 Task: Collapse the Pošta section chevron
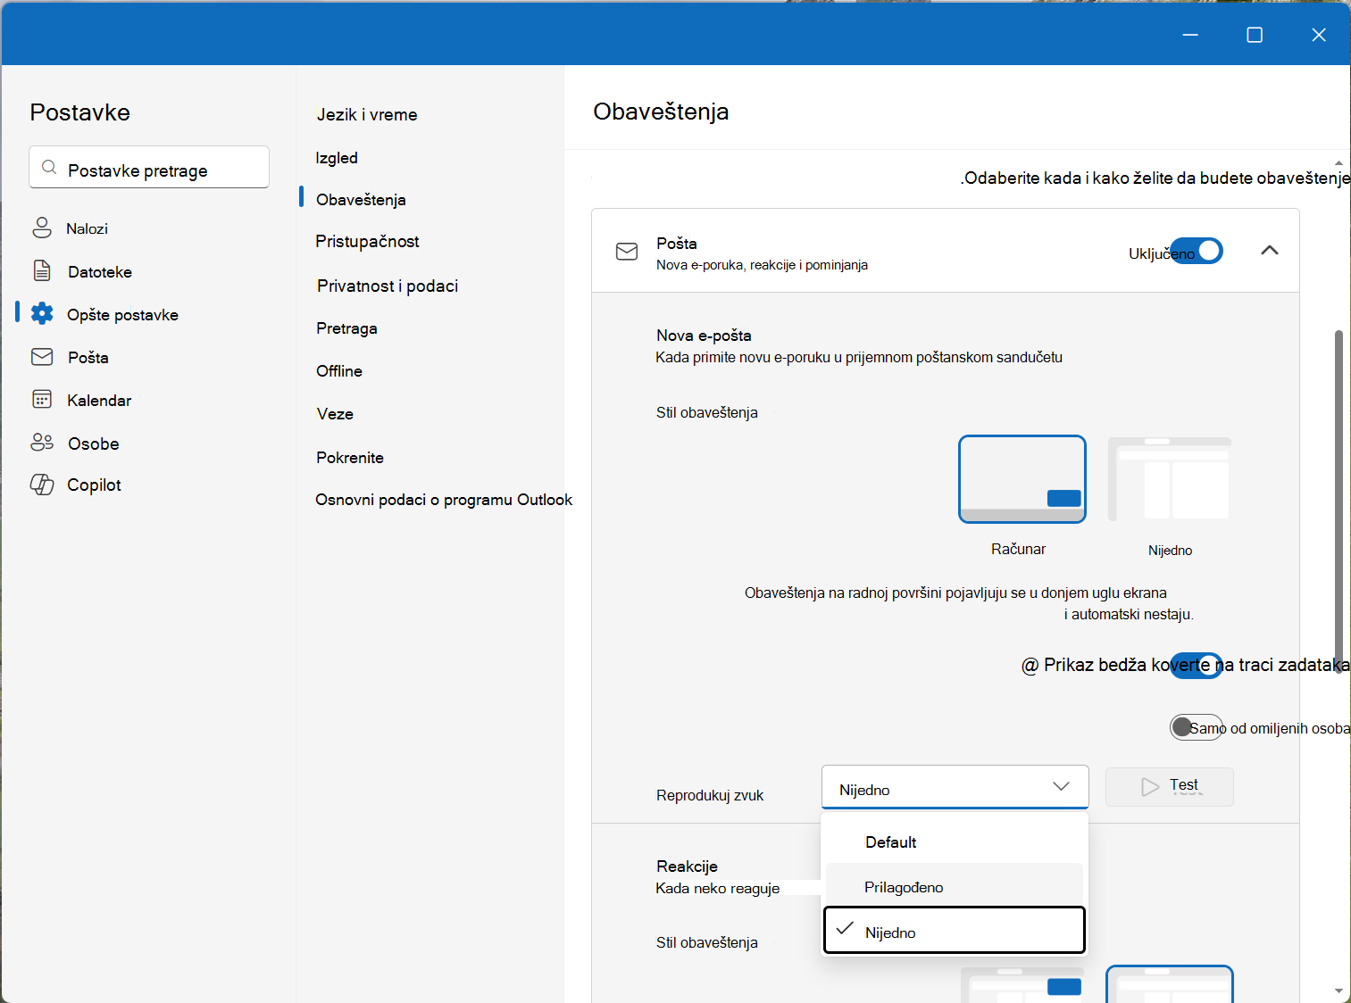[1269, 251]
